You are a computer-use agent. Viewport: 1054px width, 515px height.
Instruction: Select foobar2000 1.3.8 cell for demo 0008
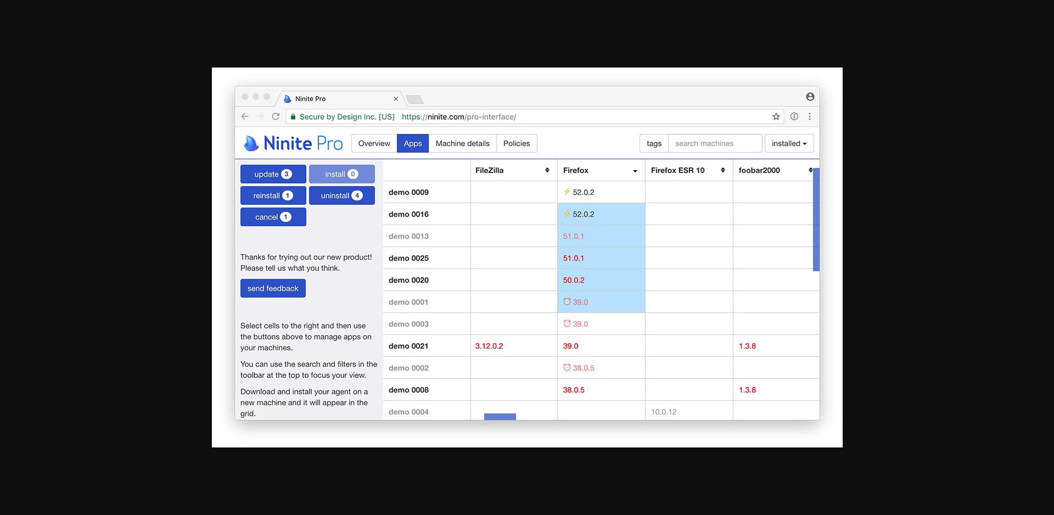point(776,390)
